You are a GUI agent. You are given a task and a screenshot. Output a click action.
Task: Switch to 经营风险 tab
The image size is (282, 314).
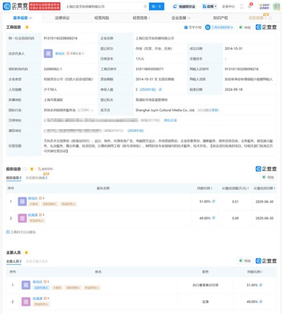point(102,18)
